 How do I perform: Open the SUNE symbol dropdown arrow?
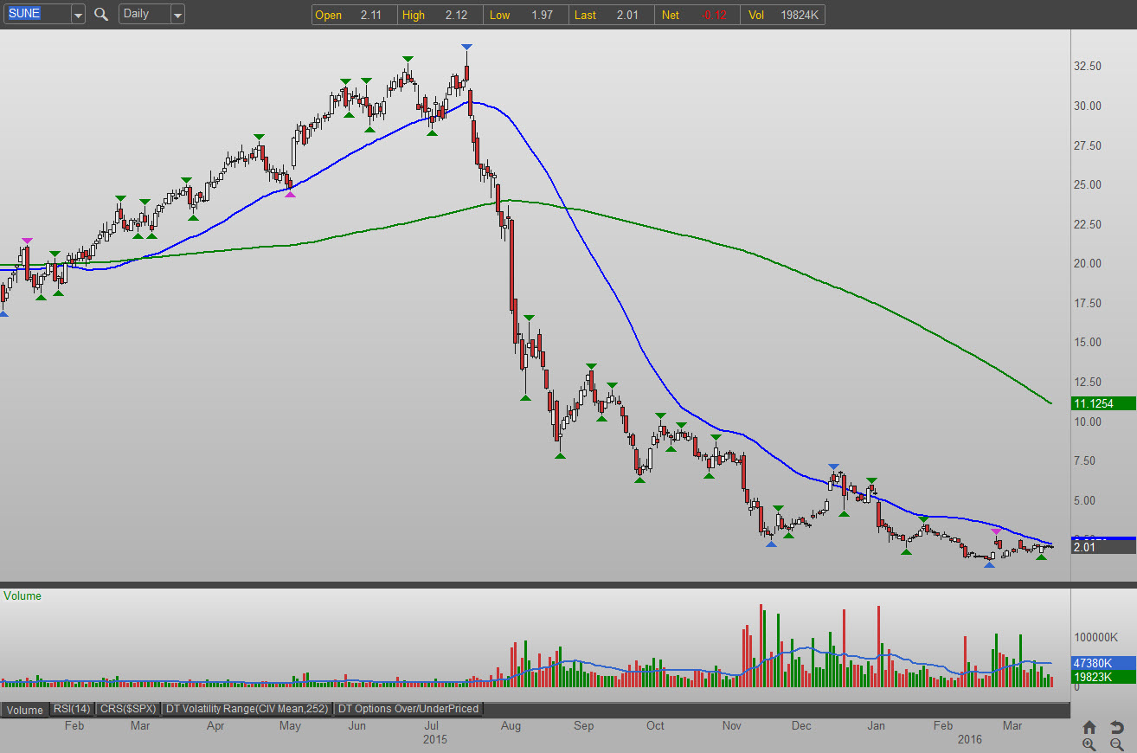(78, 15)
